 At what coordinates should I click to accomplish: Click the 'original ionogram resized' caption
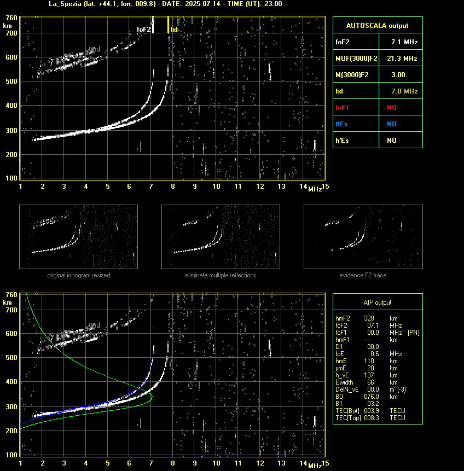point(79,275)
